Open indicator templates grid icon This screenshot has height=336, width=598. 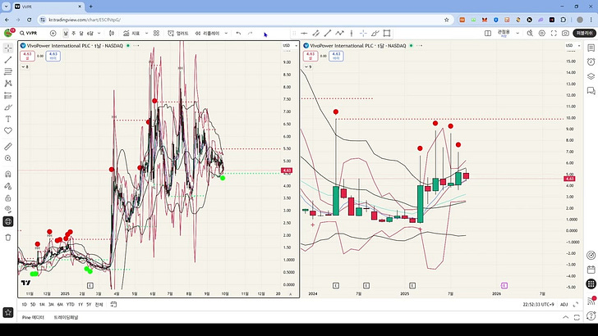tap(156, 33)
